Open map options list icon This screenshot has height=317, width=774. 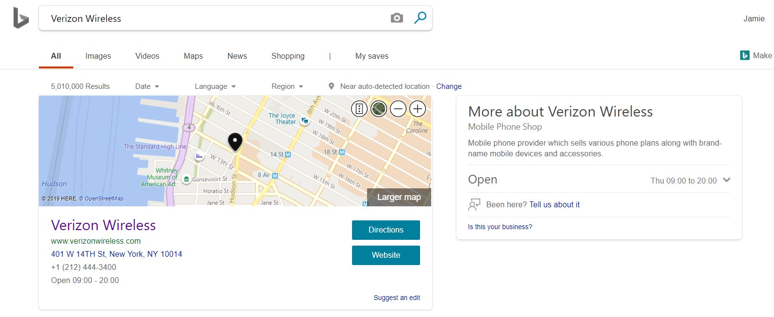[x=359, y=109]
